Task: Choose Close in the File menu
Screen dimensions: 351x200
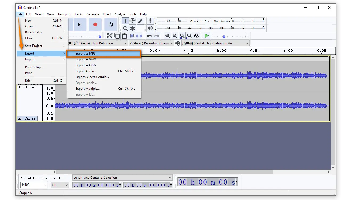Action: pyautogui.click(x=42, y=38)
